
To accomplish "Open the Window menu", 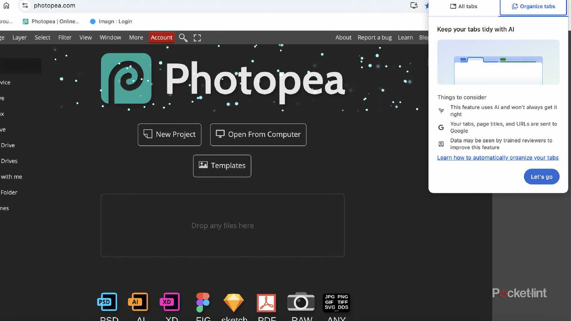I will pos(110,37).
